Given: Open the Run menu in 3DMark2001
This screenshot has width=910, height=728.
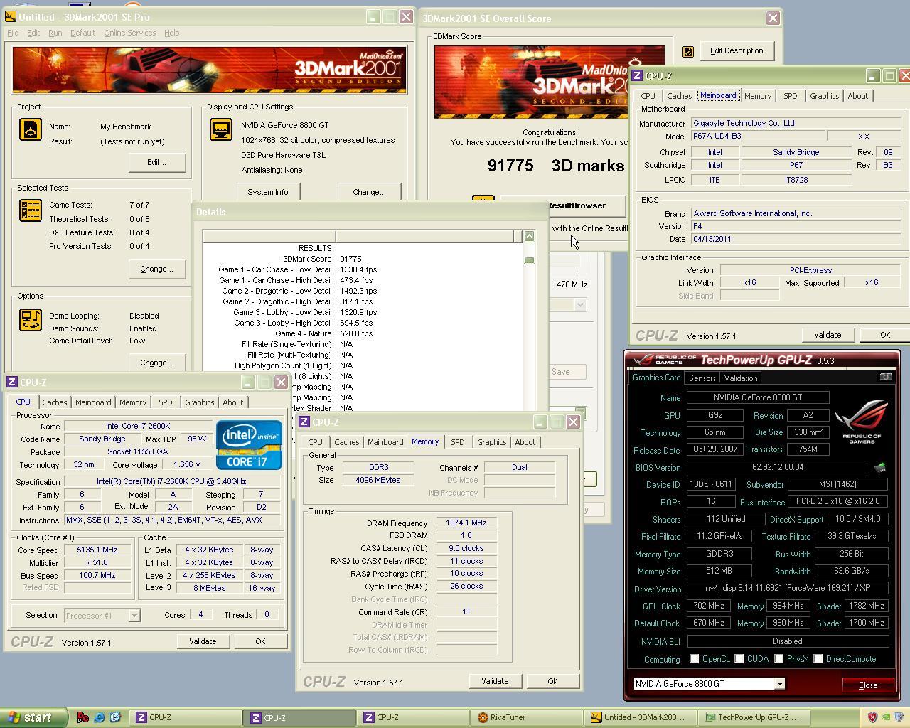Looking at the screenshot, I should tap(55, 33).
